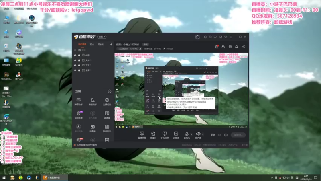
Task: Toggle visibility of the 全屏 1 layer
Action: (x=75, y=70)
